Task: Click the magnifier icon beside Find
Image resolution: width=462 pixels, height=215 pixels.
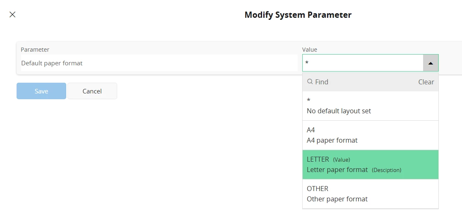Action: 310,82
